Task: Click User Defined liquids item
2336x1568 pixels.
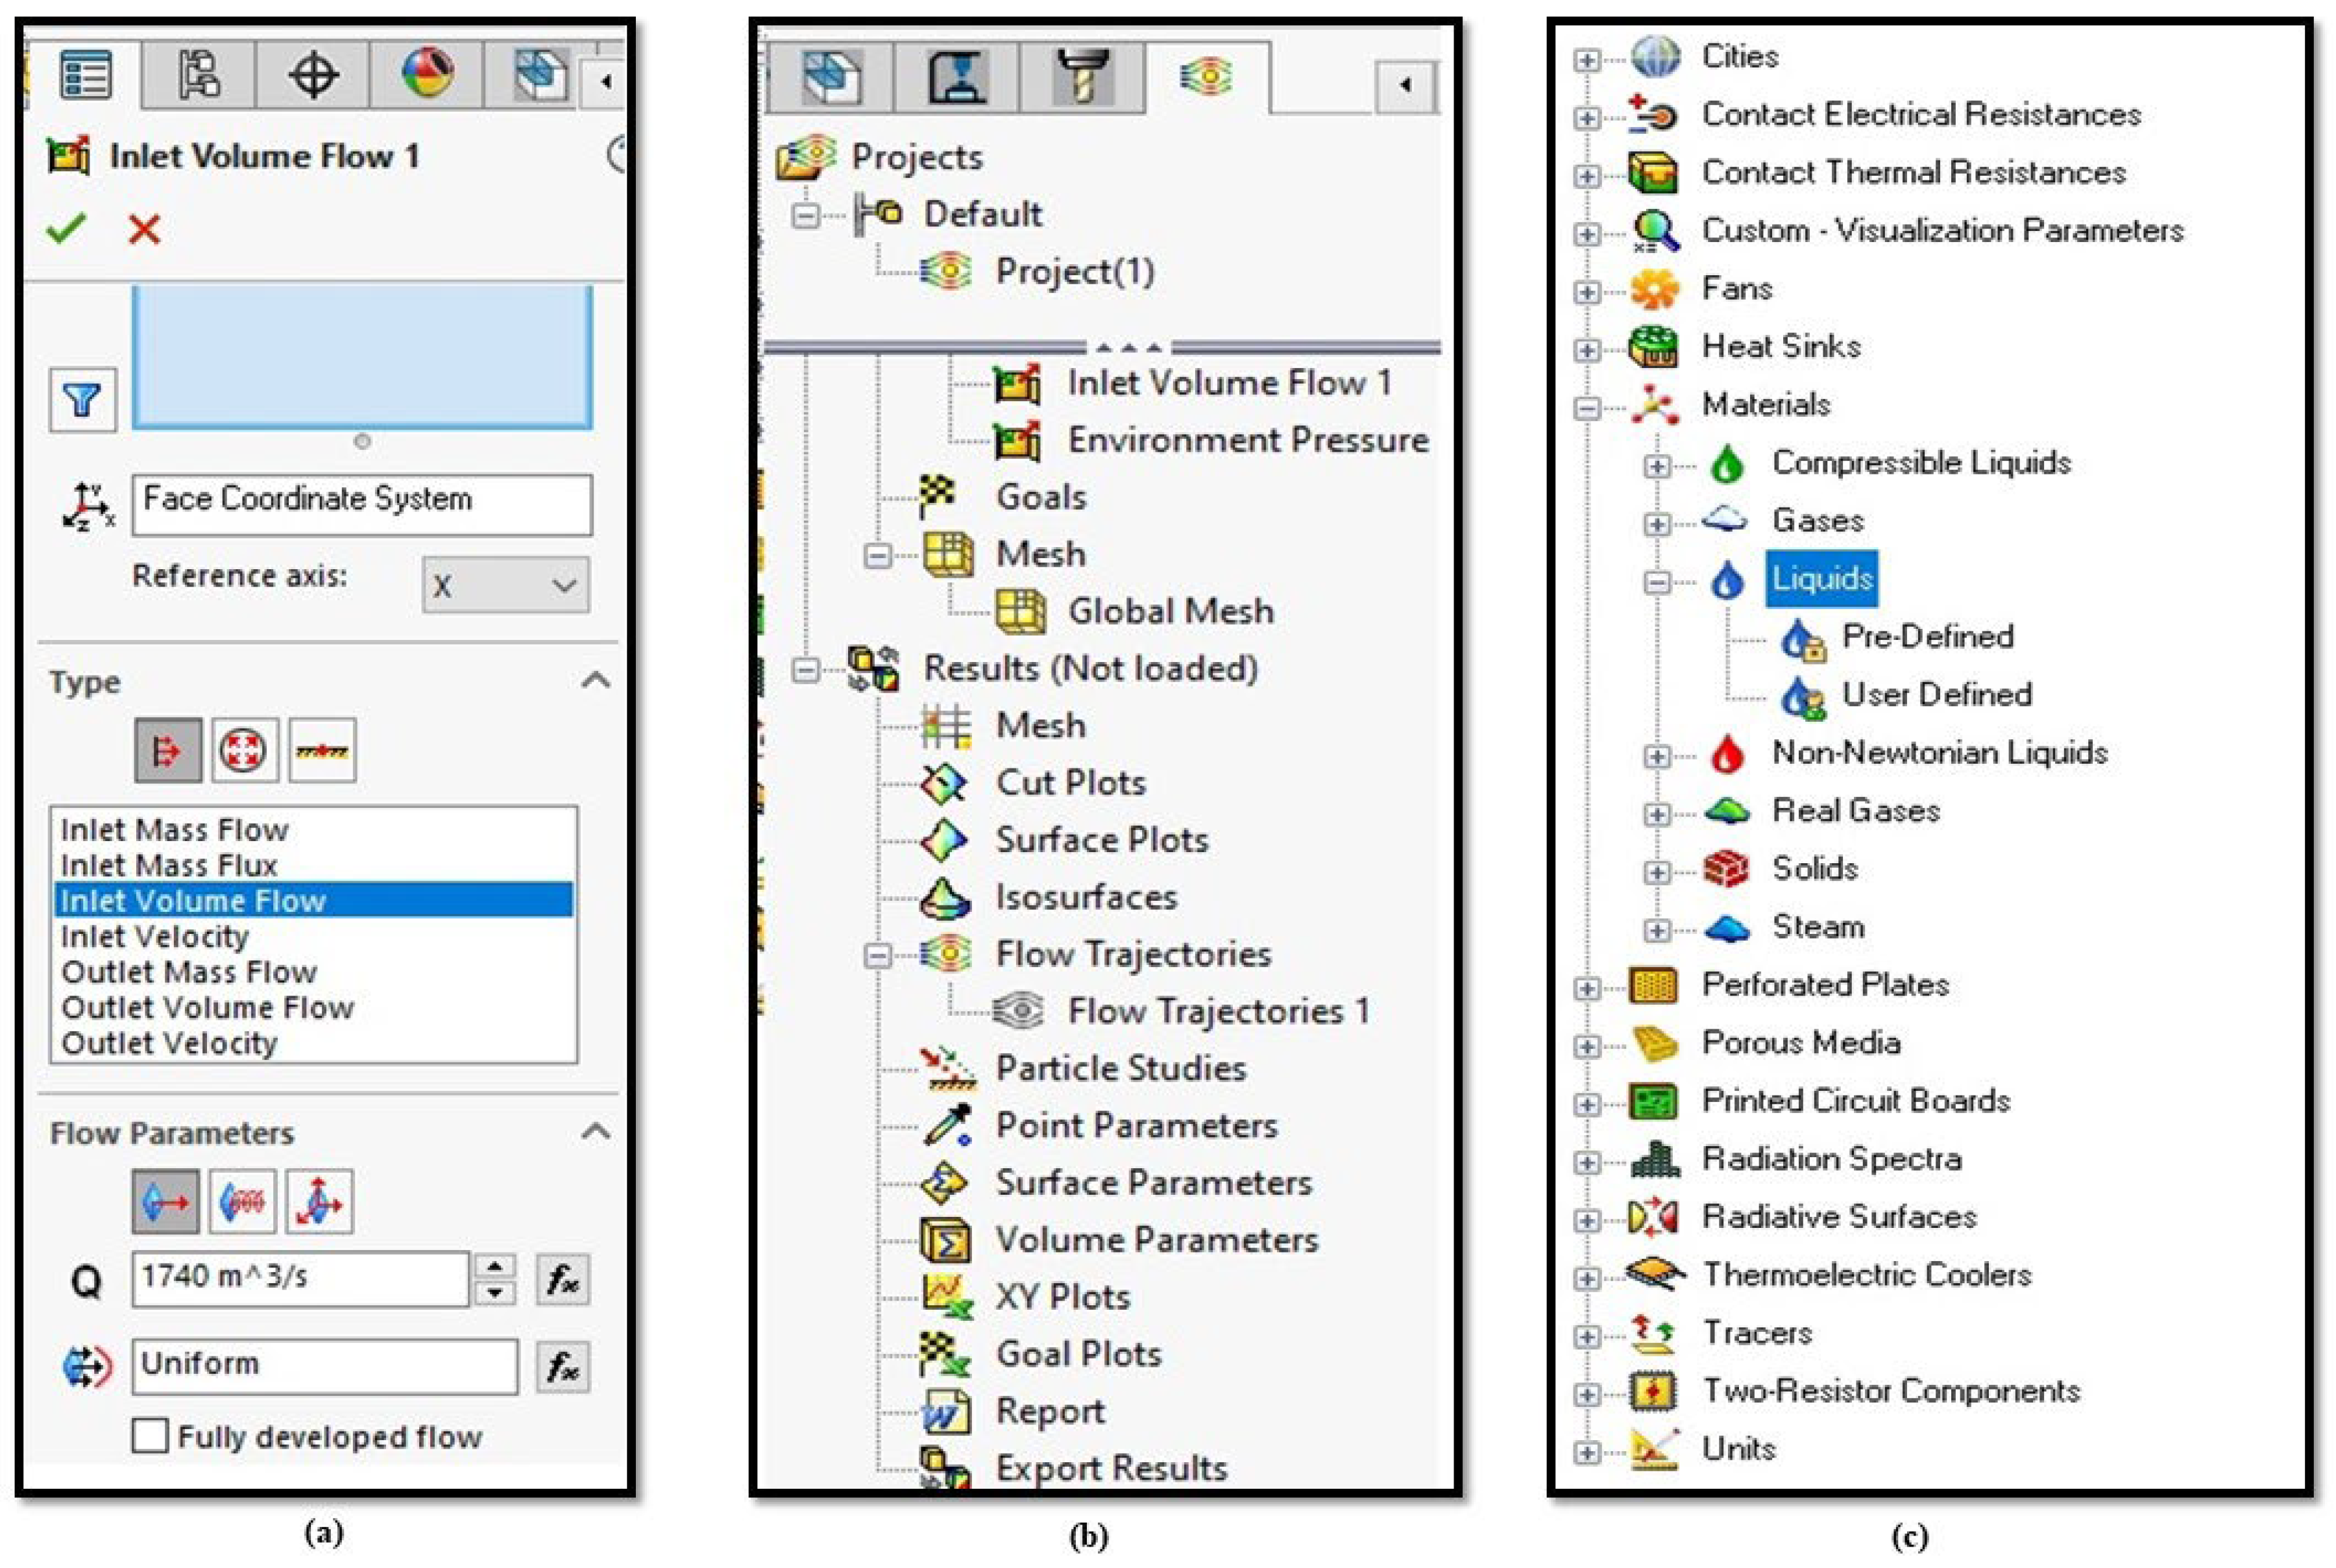Action: click(x=1935, y=695)
